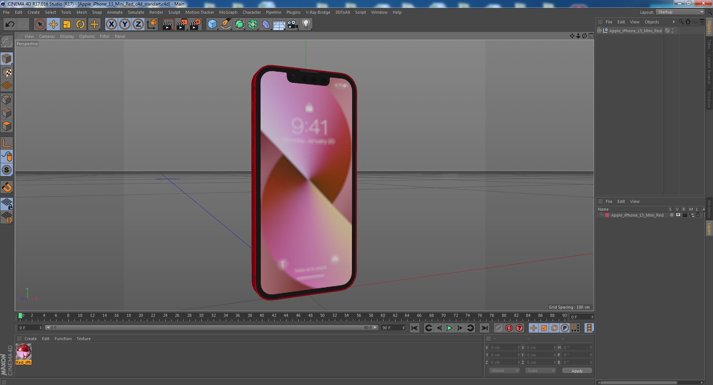Add a Camera object
Image resolution: width=713 pixels, height=385 pixels.
click(x=293, y=24)
